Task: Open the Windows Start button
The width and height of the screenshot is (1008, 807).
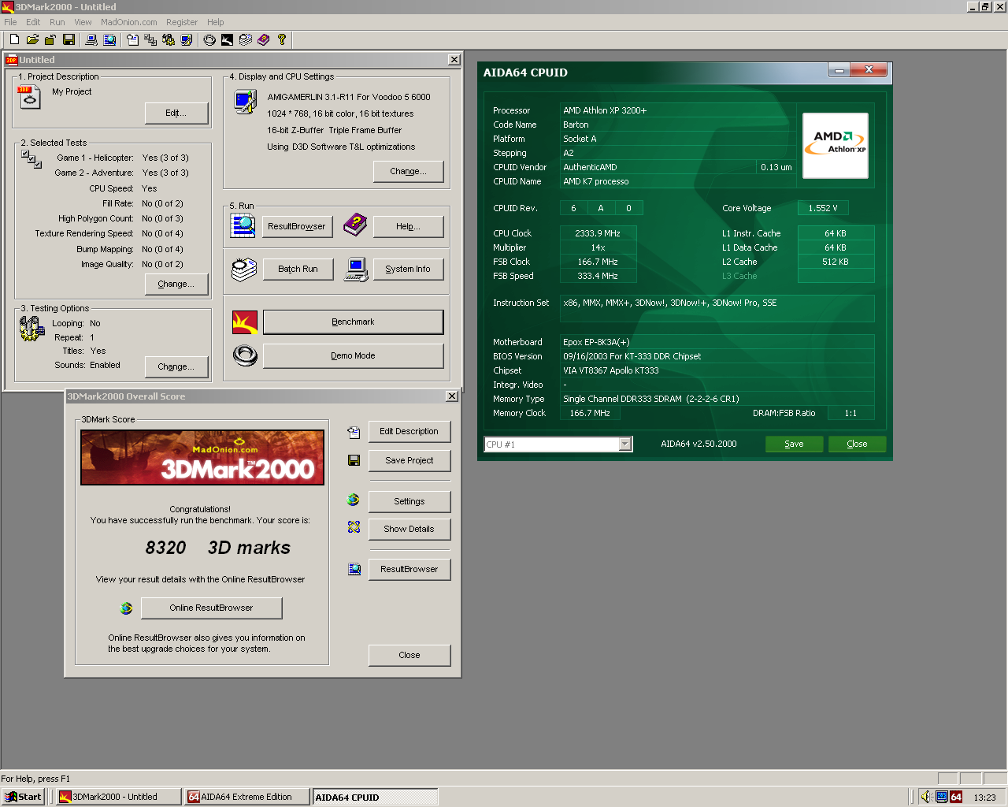Action: pyautogui.click(x=23, y=797)
